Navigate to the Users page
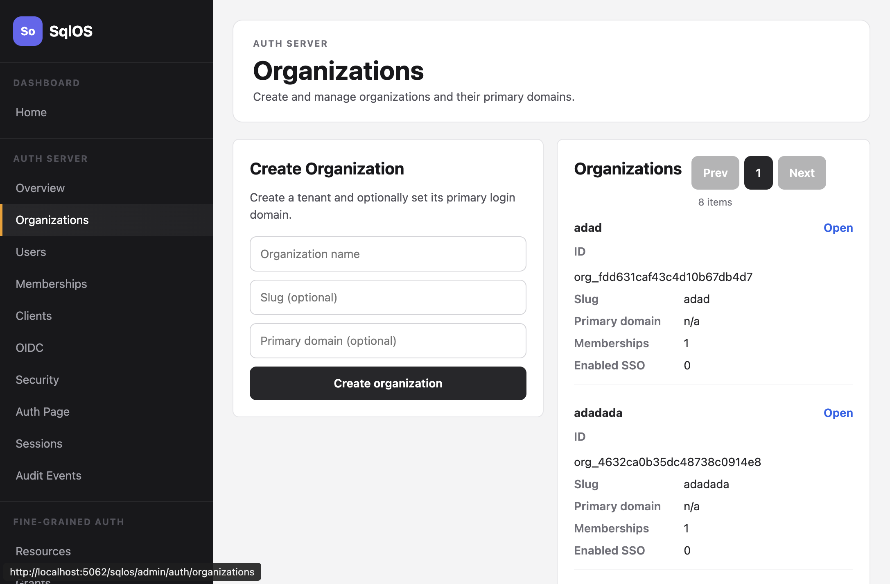890x584 pixels. pos(31,252)
